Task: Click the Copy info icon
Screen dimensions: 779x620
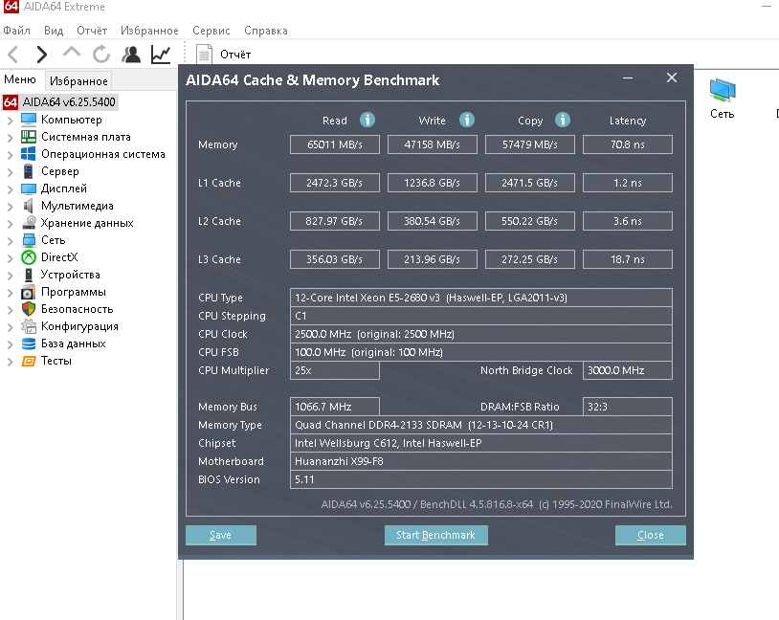Action: coord(563,120)
